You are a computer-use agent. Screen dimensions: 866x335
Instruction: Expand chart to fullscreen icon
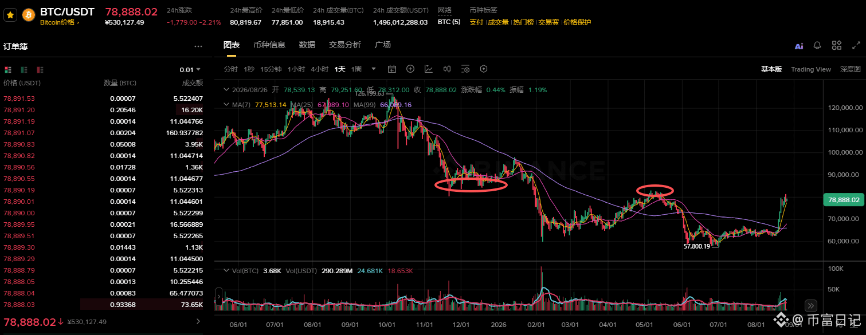click(855, 45)
